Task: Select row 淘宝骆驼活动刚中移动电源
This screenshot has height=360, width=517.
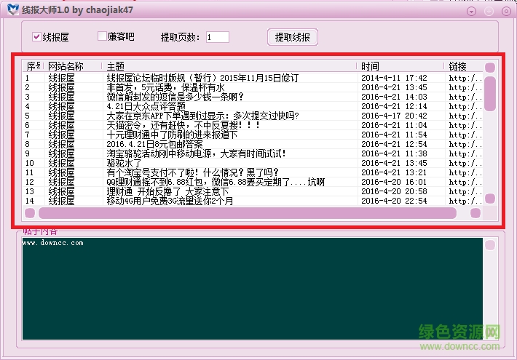Action: pyautogui.click(x=253, y=153)
